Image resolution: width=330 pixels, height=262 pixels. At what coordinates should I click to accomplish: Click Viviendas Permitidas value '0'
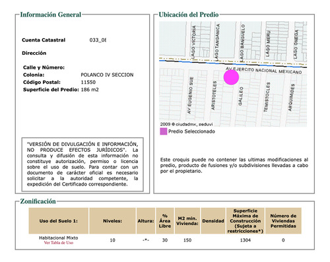[283, 240]
